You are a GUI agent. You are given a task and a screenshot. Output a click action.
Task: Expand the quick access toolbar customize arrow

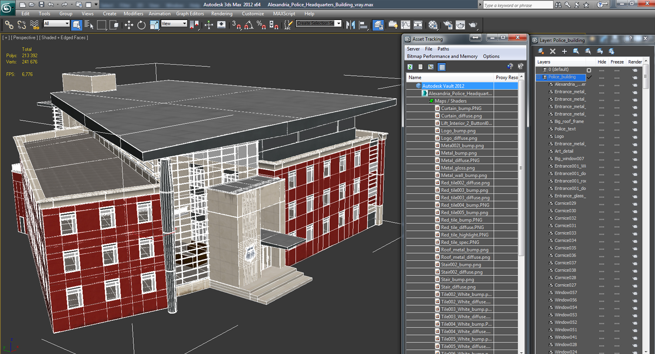pos(95,5)
